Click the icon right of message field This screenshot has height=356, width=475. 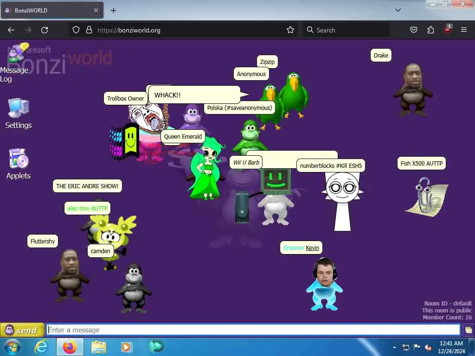pos(469,330)
